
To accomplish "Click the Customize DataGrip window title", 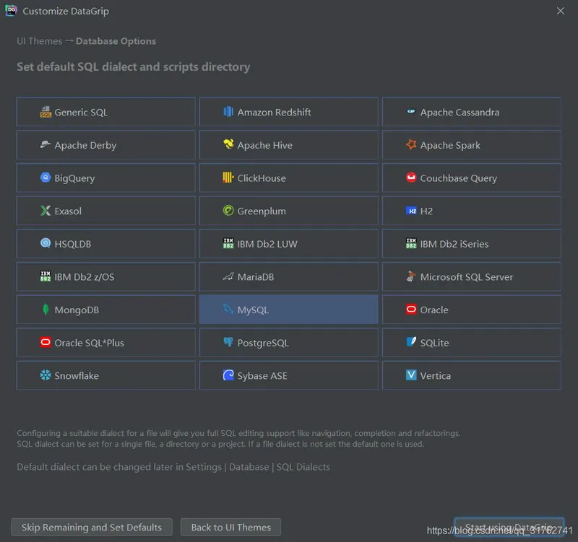I will 66,11.
